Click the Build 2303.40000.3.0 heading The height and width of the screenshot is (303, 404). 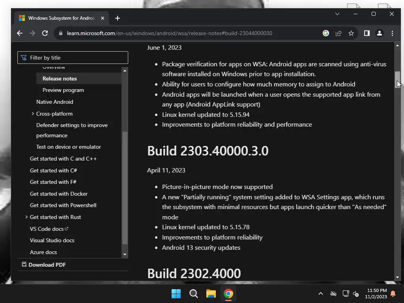208,151
